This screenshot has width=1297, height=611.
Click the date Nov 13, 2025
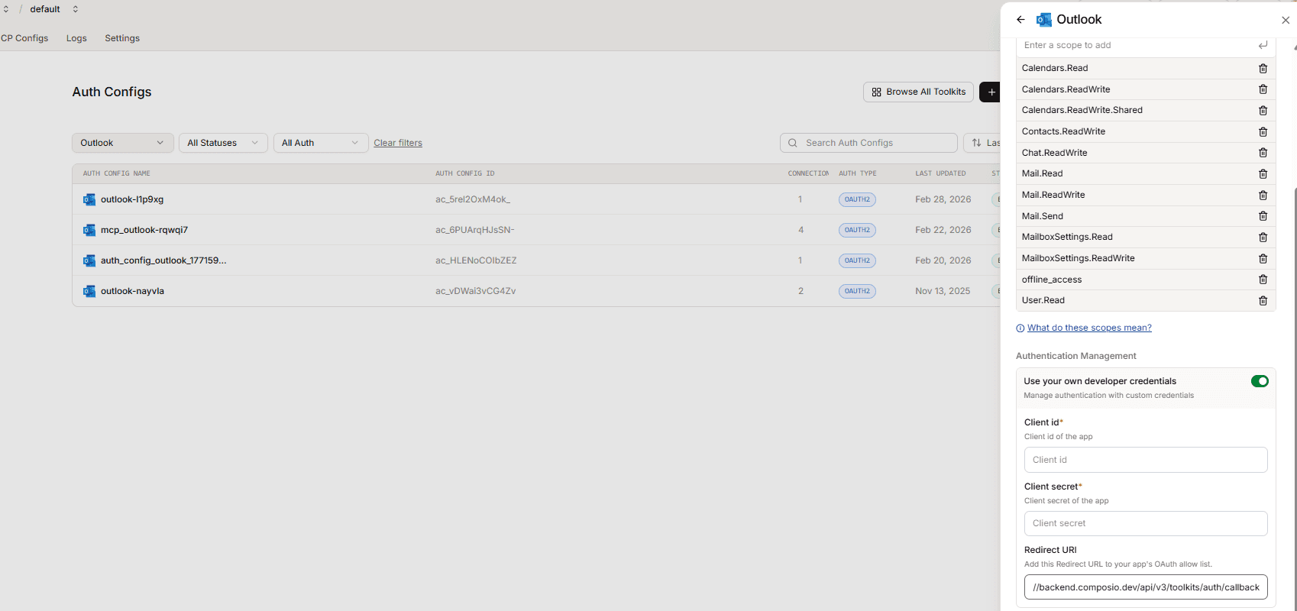click(943, 291)
